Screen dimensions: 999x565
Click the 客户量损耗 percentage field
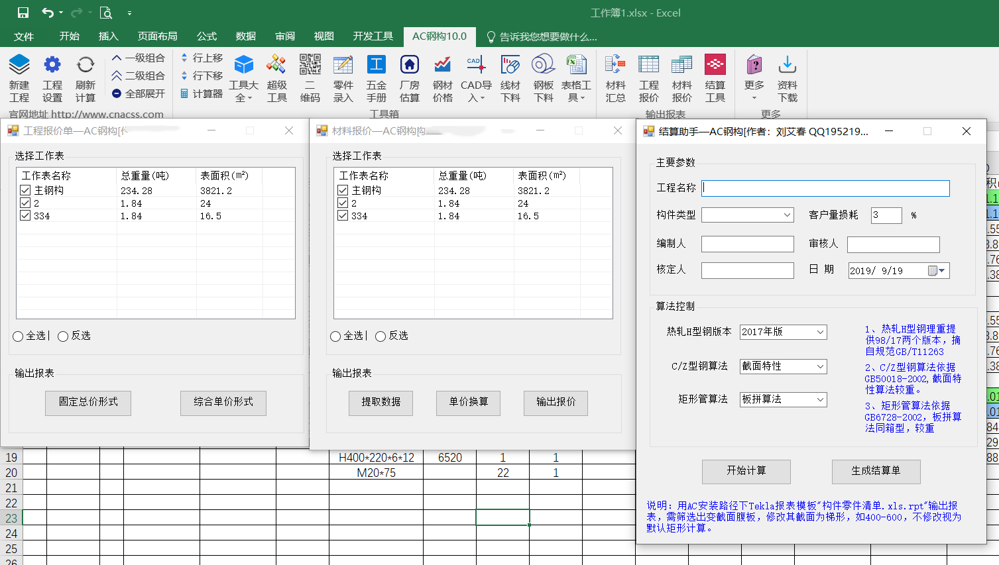click(x=886, y=215)
